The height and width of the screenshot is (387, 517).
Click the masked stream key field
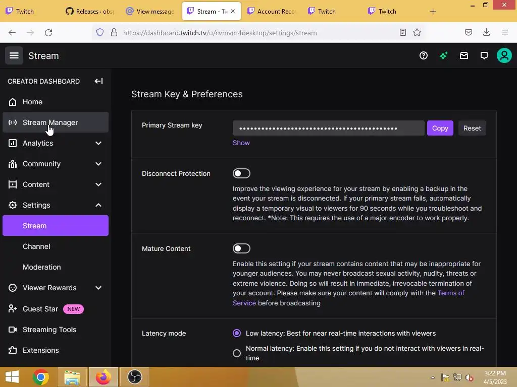click(328, 128)
